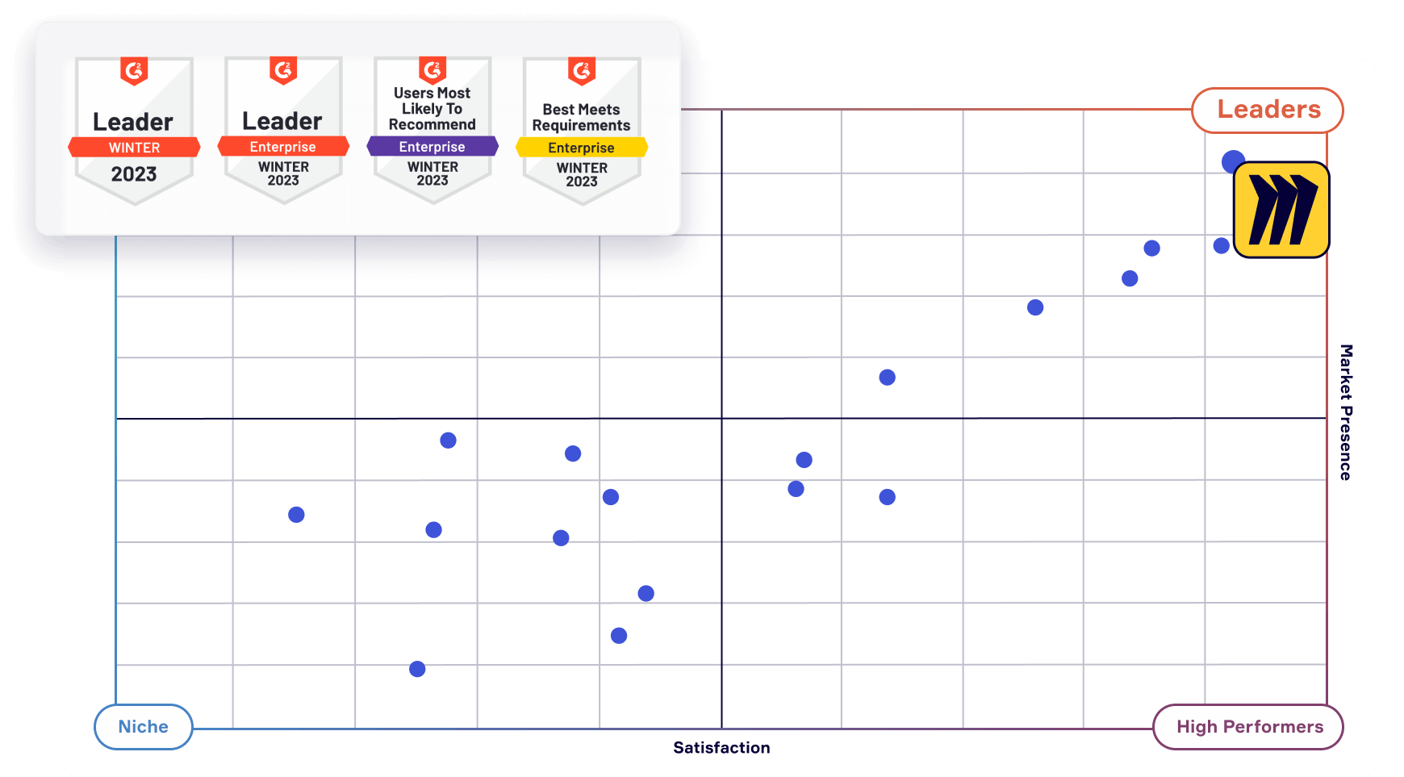Click the Leader Winter 2023 badge
The width and height of the screenshot is (1404, 777).
pyautogui.click(x=135, y=129)
